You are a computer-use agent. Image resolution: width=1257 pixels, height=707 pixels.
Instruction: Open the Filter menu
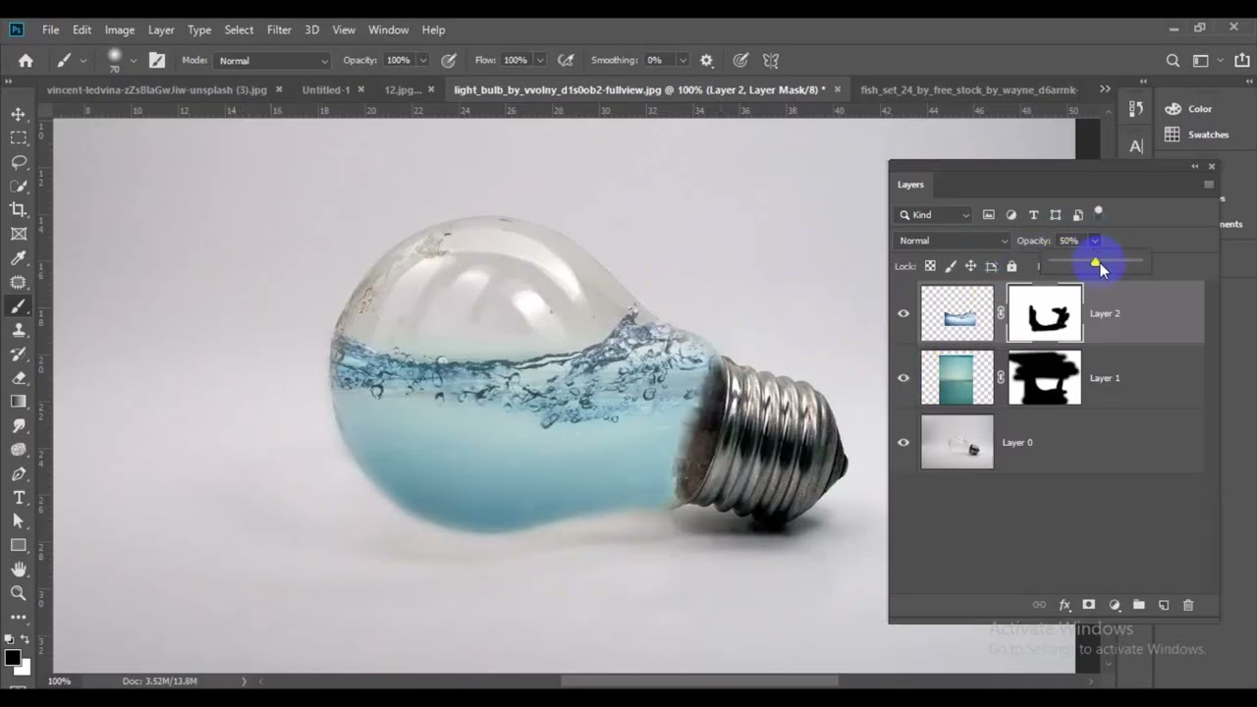coord(279,29)
